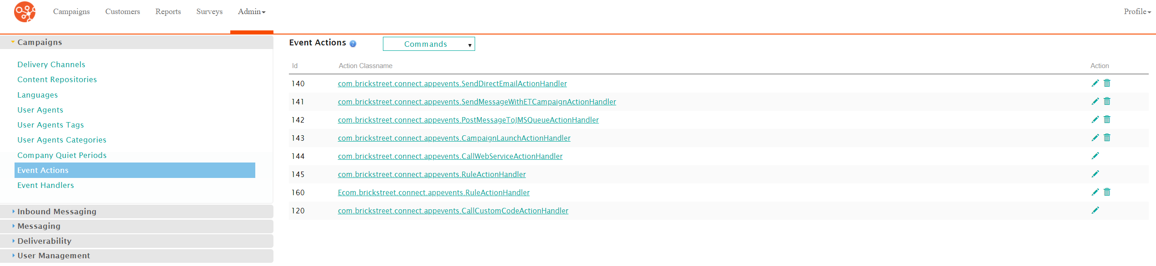The height and width of the screenshot is (266, 1156).
Task: Expand the User Management section
Action: pyautogui.click(x=136, y=256)
